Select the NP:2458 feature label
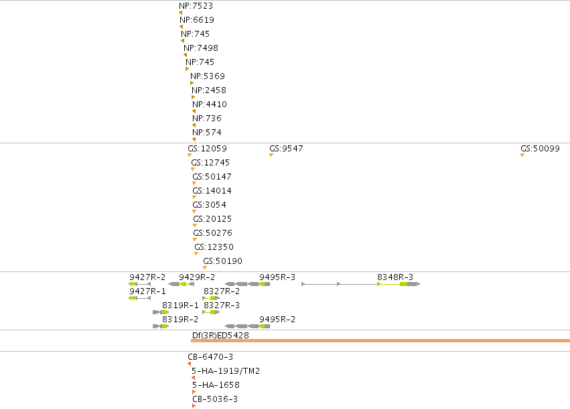This screenshot has height=410, width=570. pyautogui.click(x=209, y=90)
